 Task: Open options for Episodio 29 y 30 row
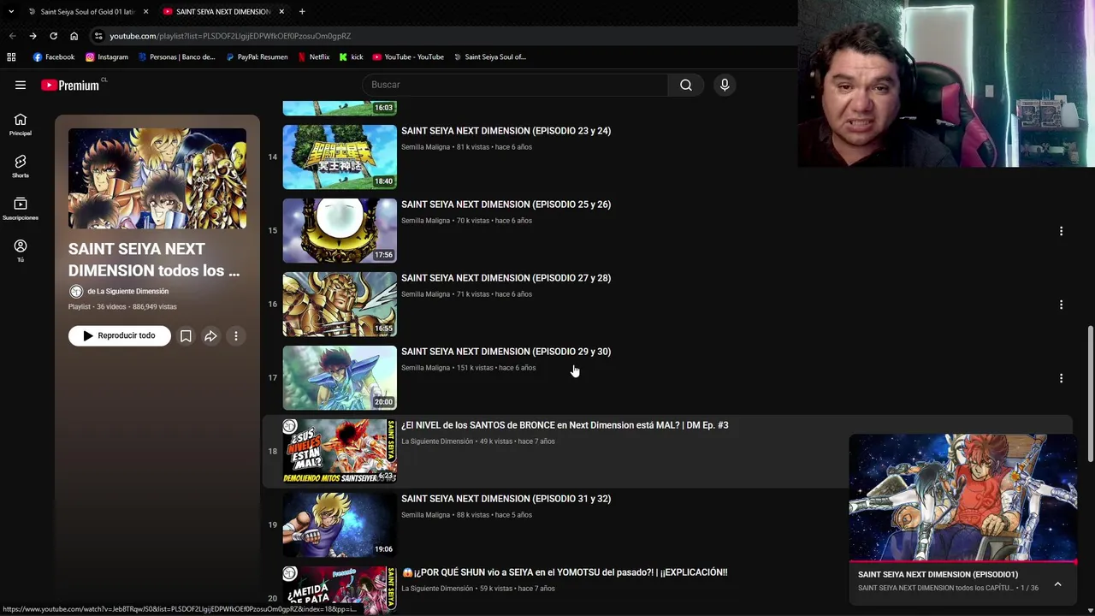coord(1061,378)
